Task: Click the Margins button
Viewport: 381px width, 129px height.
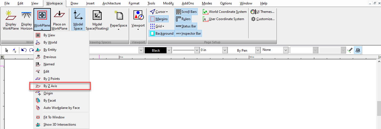Action: pos(158,19)
